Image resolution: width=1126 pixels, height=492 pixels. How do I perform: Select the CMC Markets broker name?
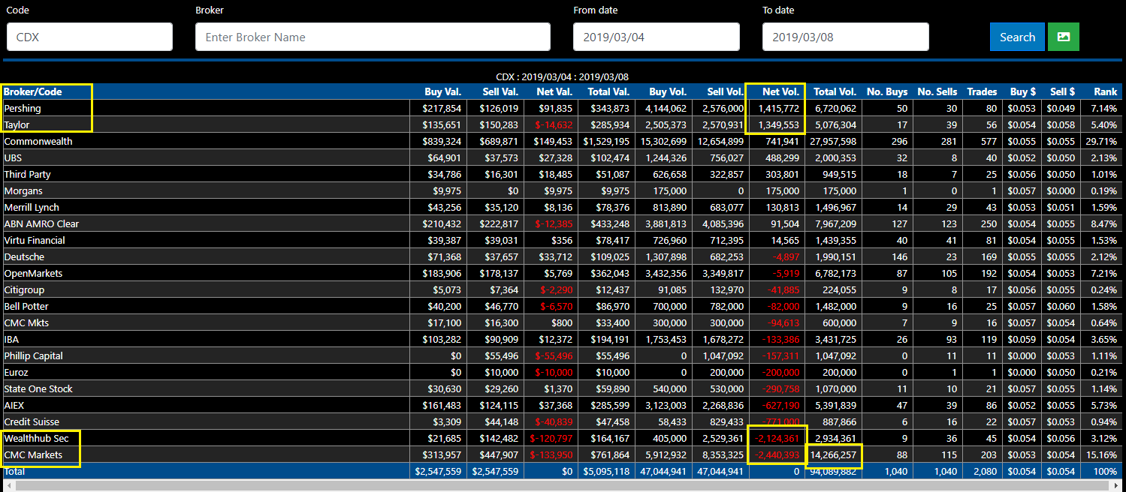(x=33, y=454)
